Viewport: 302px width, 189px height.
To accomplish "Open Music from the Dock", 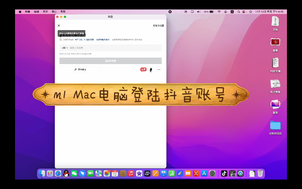I will (131, 174).
